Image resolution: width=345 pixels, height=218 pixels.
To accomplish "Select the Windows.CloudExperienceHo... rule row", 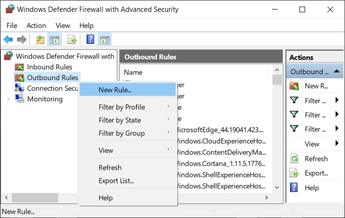I will (222, 141).
